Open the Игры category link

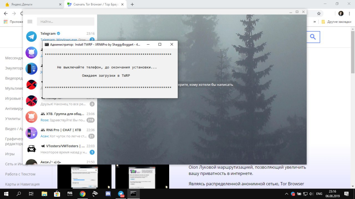click(10, 154)
